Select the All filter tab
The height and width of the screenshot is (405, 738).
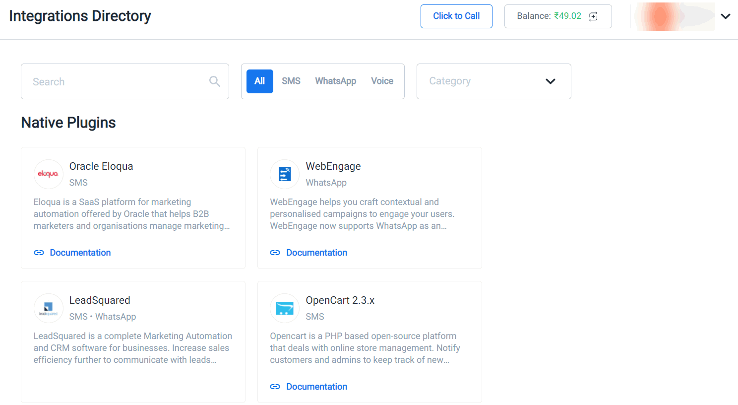click(x=260, y=81)
